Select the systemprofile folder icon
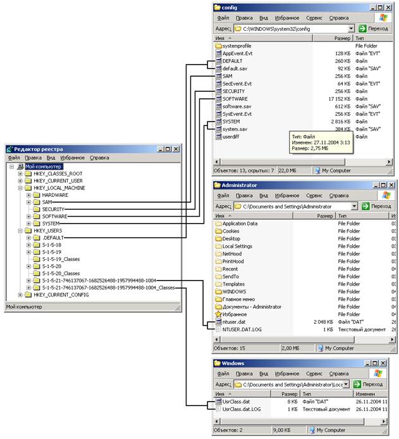Screen dimensions: 399x439 (x=219, y=46)
